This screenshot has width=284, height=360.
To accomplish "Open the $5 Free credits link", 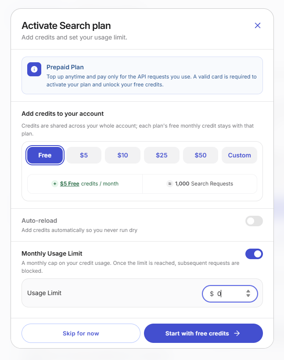I will (70, 184).
